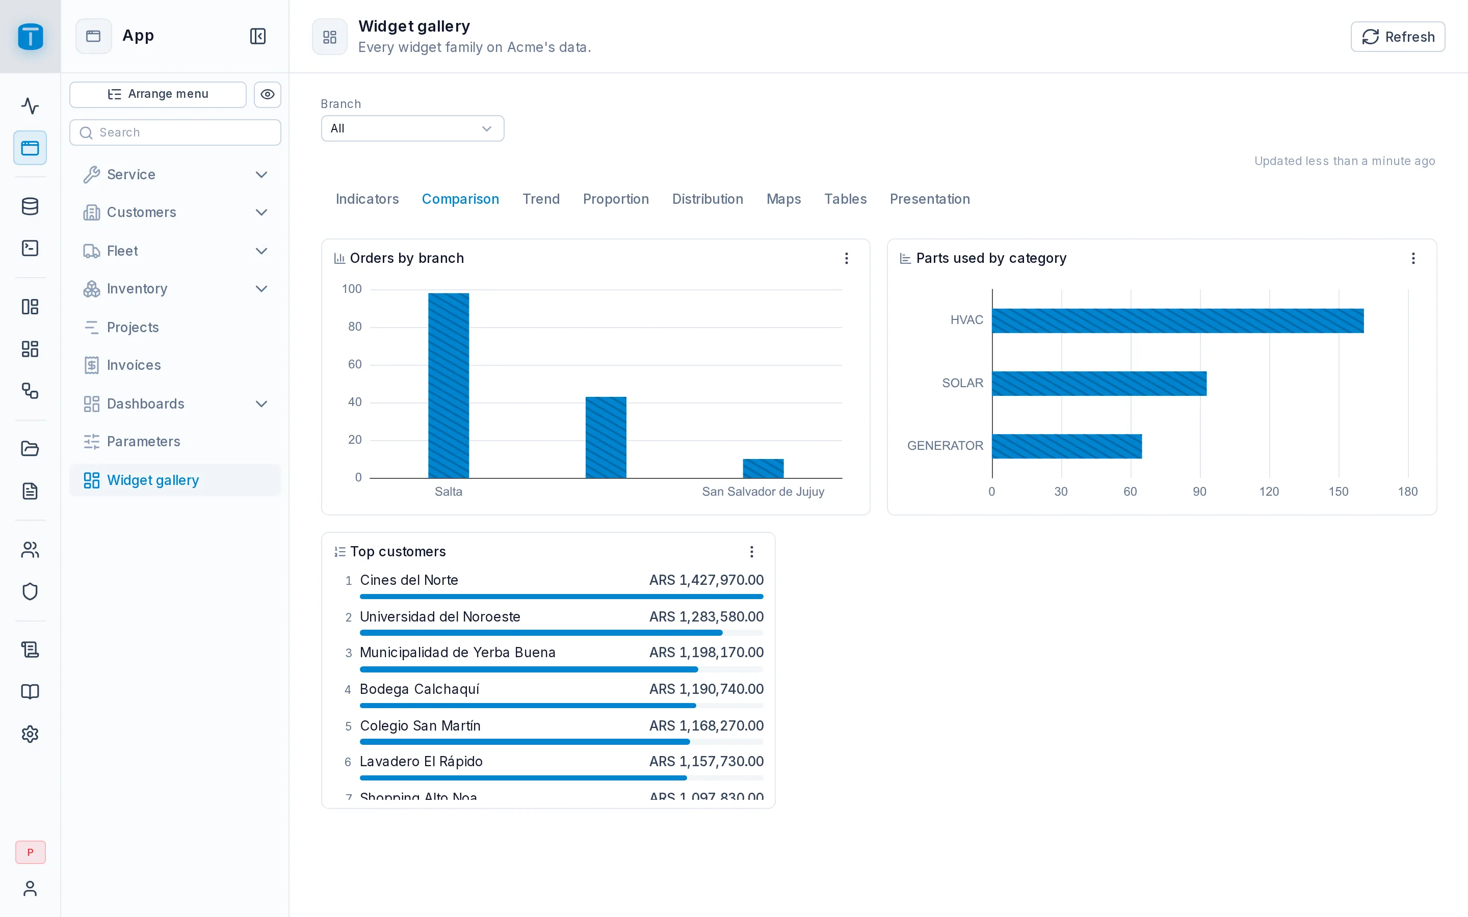Open the Parameters menu item
1468x917 pixels.
click(x=175, y=442)
